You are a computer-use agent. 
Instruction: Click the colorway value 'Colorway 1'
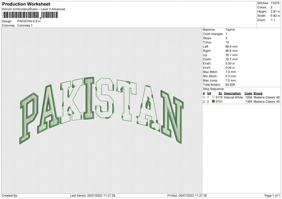click(x=25, y=25)
